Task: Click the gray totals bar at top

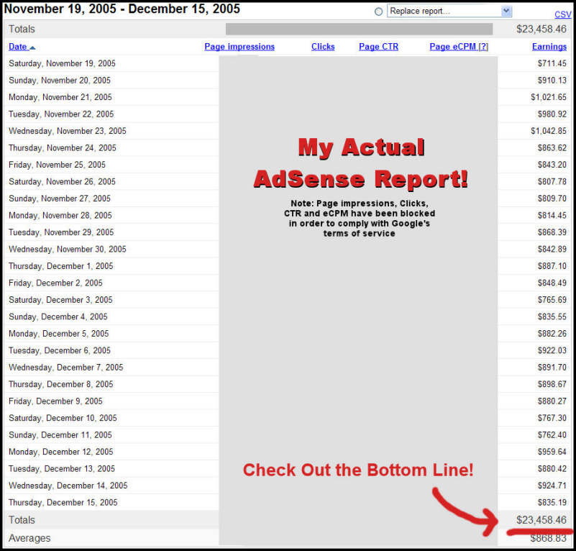Action: pos(359,29)
